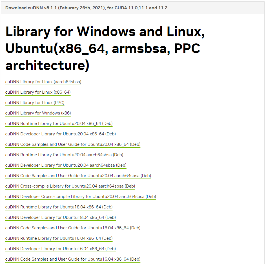This screenshot has height=264, width=266.
Task: Get cuDNN Runtime Library for Ubuntu18.04 x86_64
Action: click(59, 207)
